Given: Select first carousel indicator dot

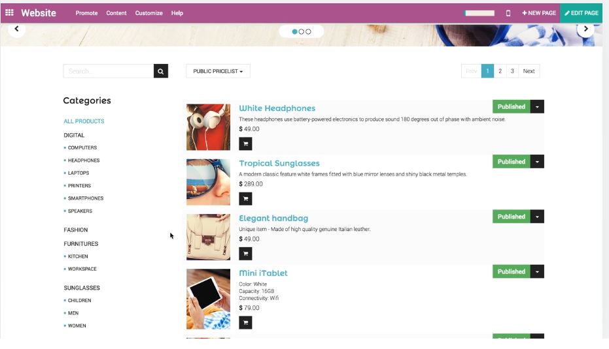Looking at the screenshot, I should 294,32.
